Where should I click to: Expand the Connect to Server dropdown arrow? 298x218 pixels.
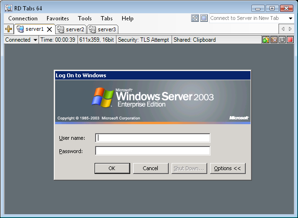click(290, 18)
